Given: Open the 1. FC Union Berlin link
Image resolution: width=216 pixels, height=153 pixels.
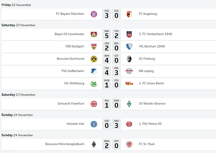Looking at the screenshot, I should tap(151, 83).
